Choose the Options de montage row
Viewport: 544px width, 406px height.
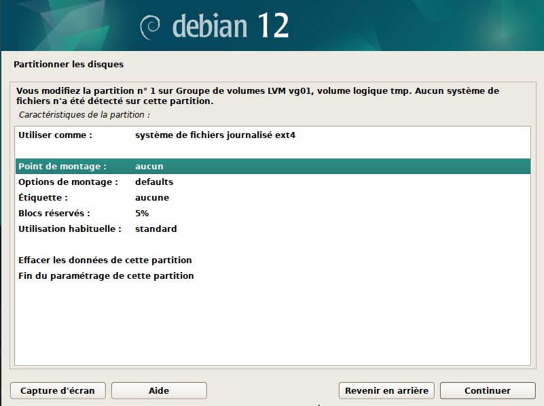pyautogui.click(x=273, y=182)
